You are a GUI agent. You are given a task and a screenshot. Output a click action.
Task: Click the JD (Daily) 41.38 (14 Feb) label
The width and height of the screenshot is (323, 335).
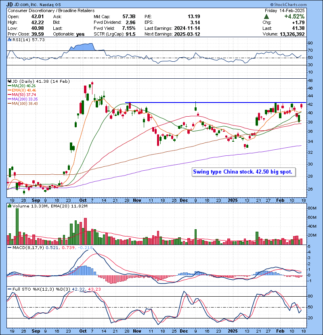coord(41,81)
